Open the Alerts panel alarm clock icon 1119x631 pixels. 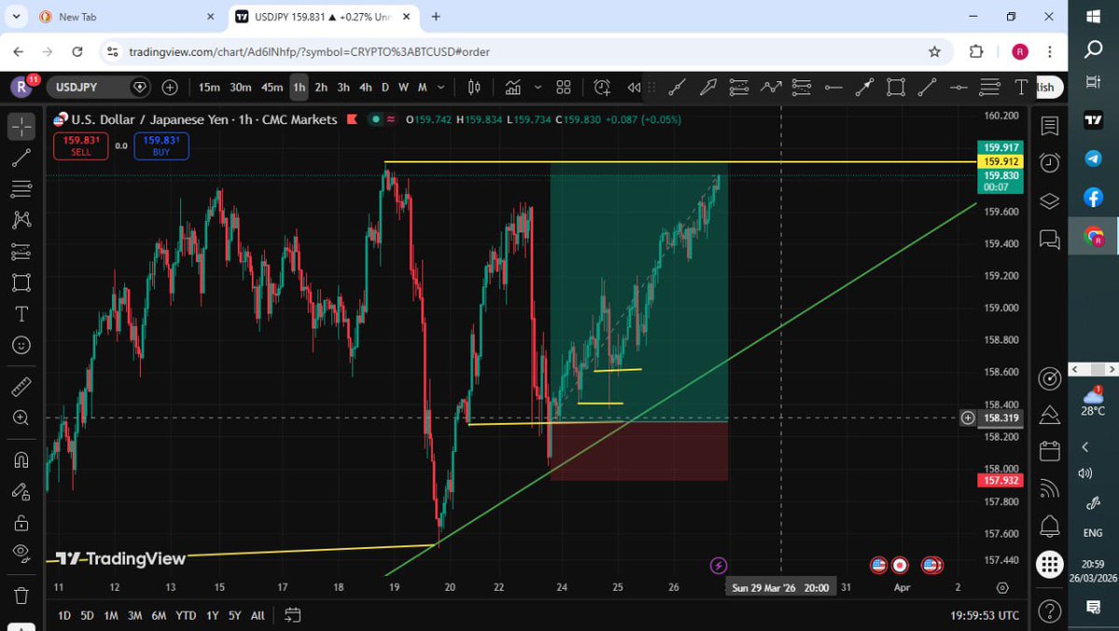pos(1049,162)
